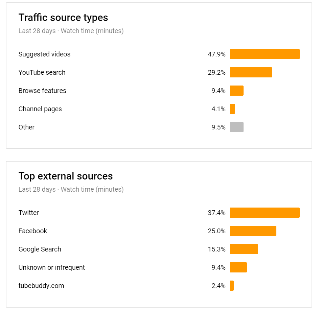Click the tubebuddy.com 2.4% bar
Screen dimensions: 320x312
pos(232,286)
